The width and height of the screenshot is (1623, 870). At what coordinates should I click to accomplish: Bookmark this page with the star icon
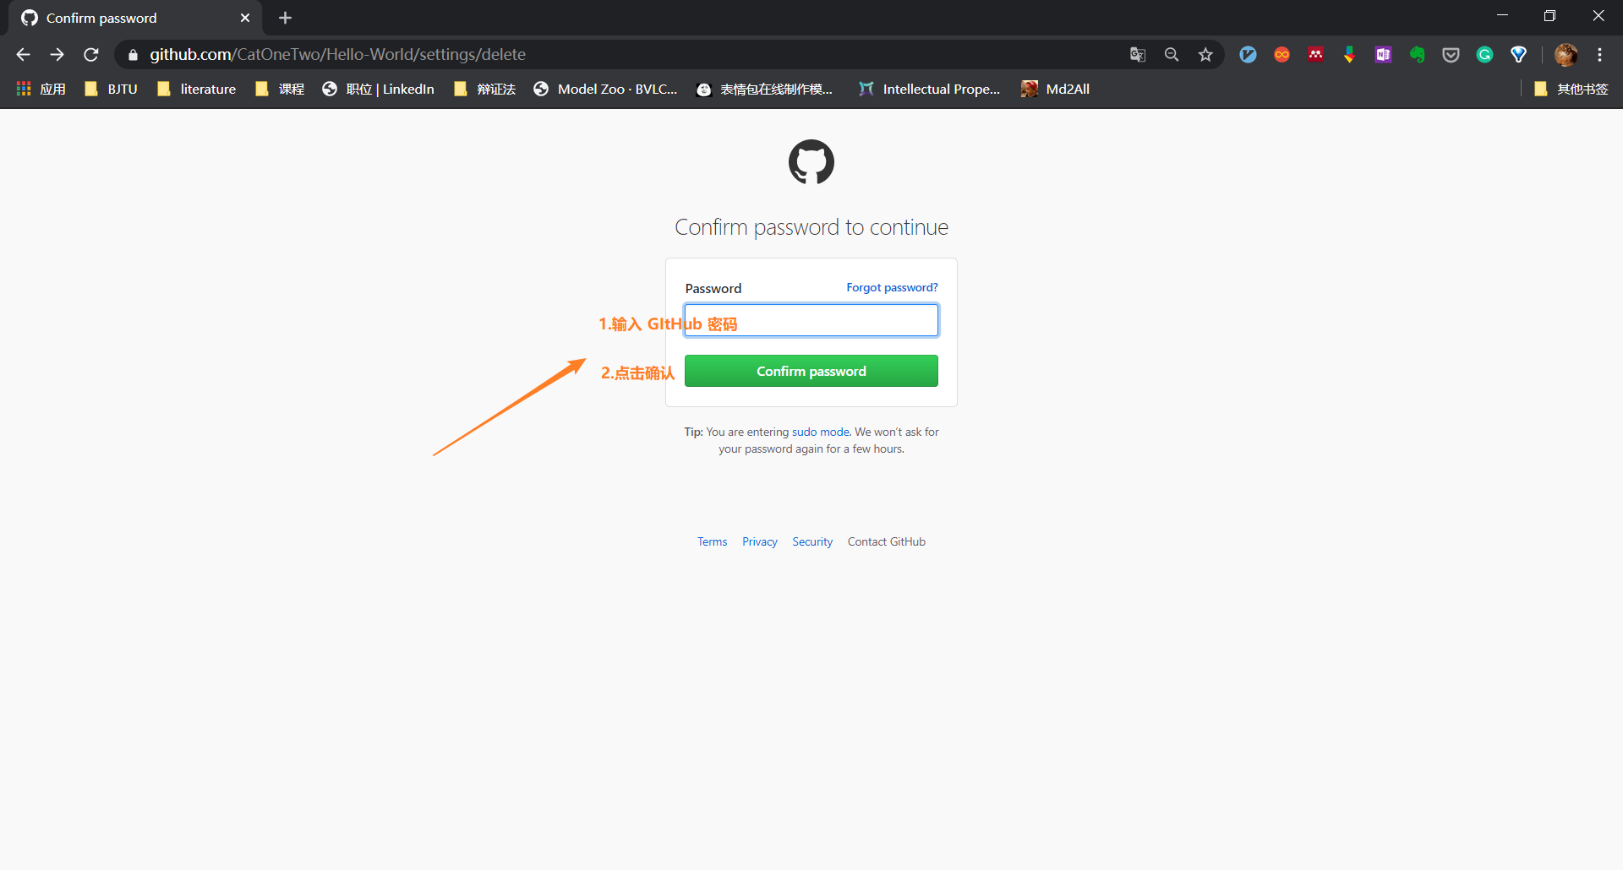pos(1205,55)
